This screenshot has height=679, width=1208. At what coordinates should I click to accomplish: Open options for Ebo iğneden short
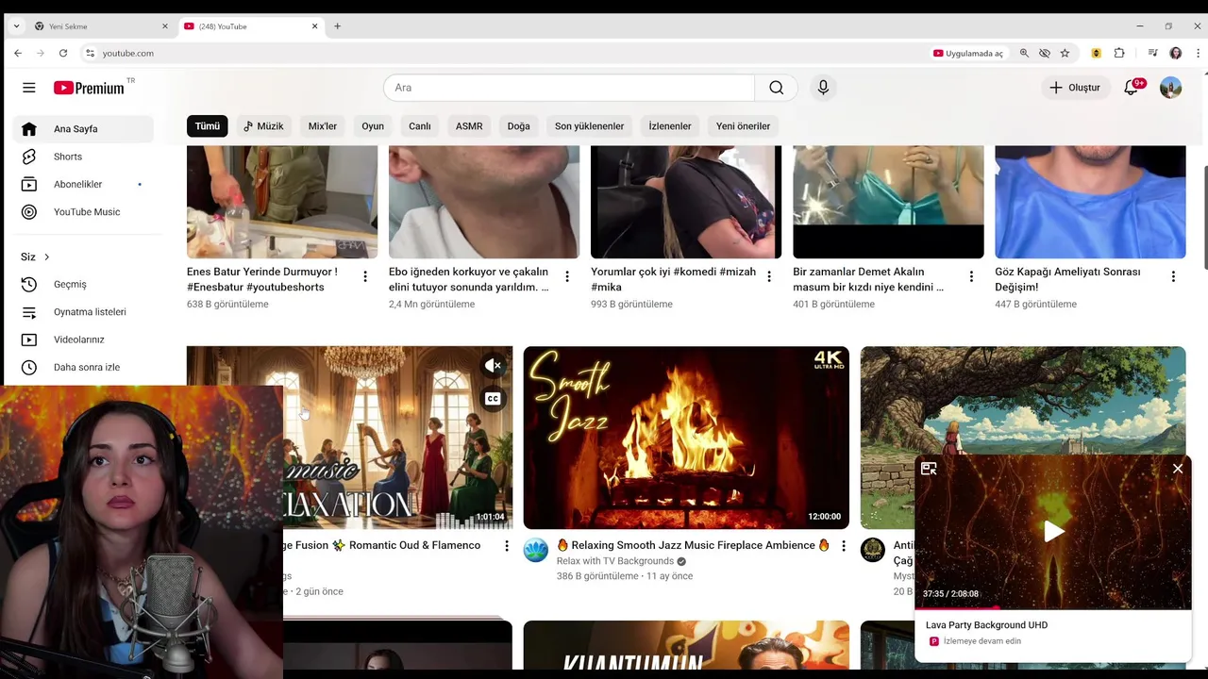567,276
